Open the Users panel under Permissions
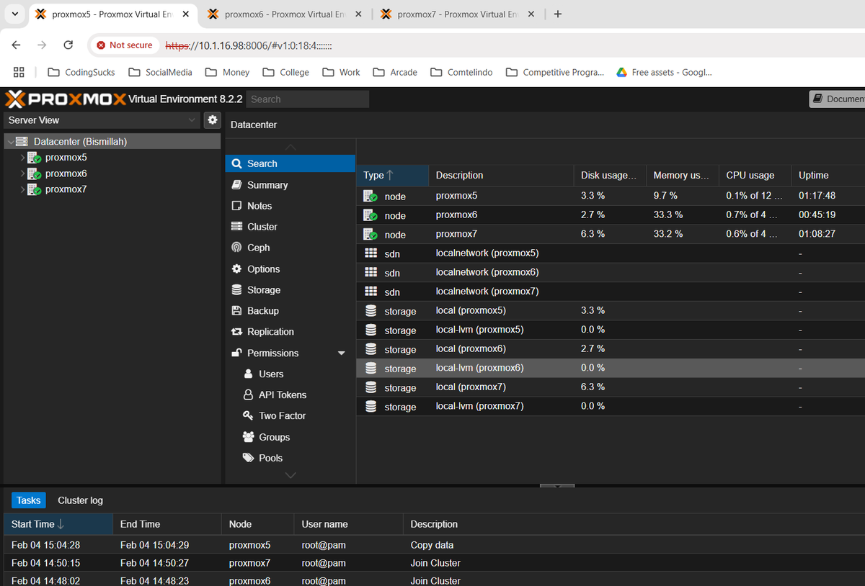Screen dimensions: 865x586 (x=271, y=374)
